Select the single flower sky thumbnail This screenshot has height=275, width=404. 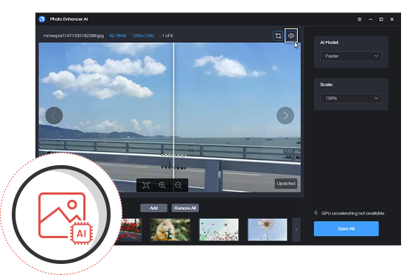[268, 229]
